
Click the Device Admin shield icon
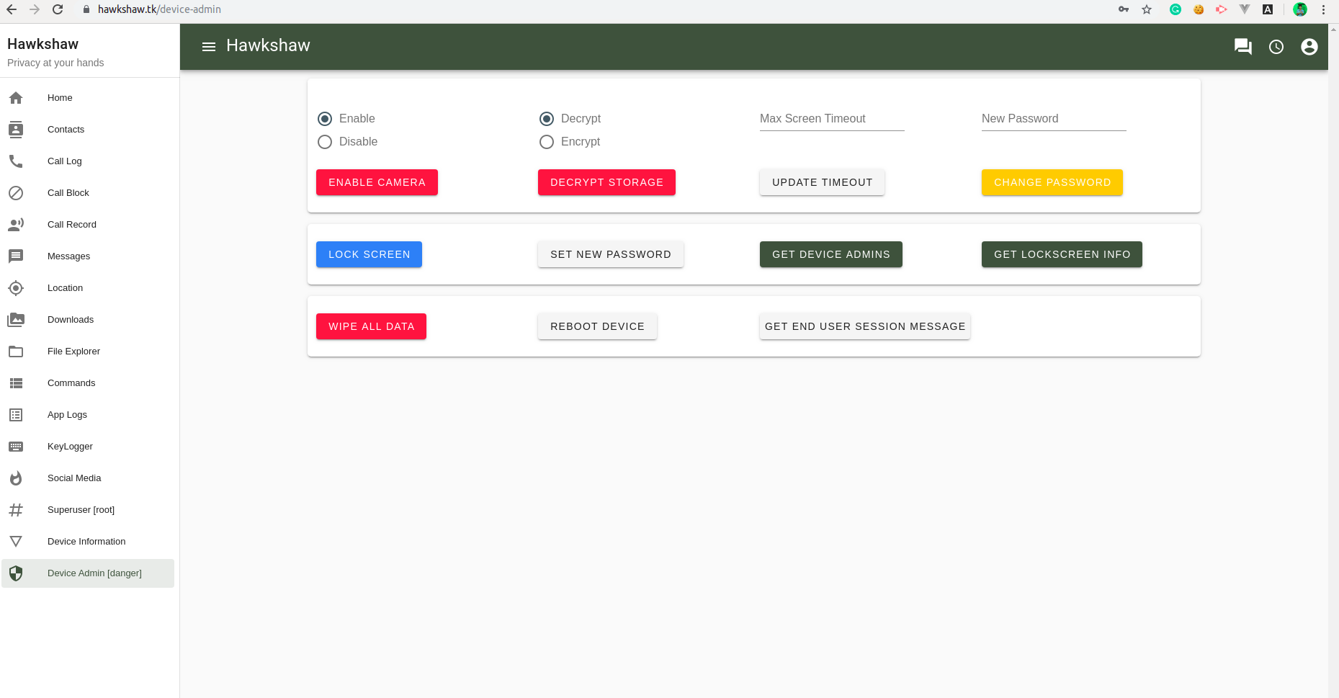point(16,573)
